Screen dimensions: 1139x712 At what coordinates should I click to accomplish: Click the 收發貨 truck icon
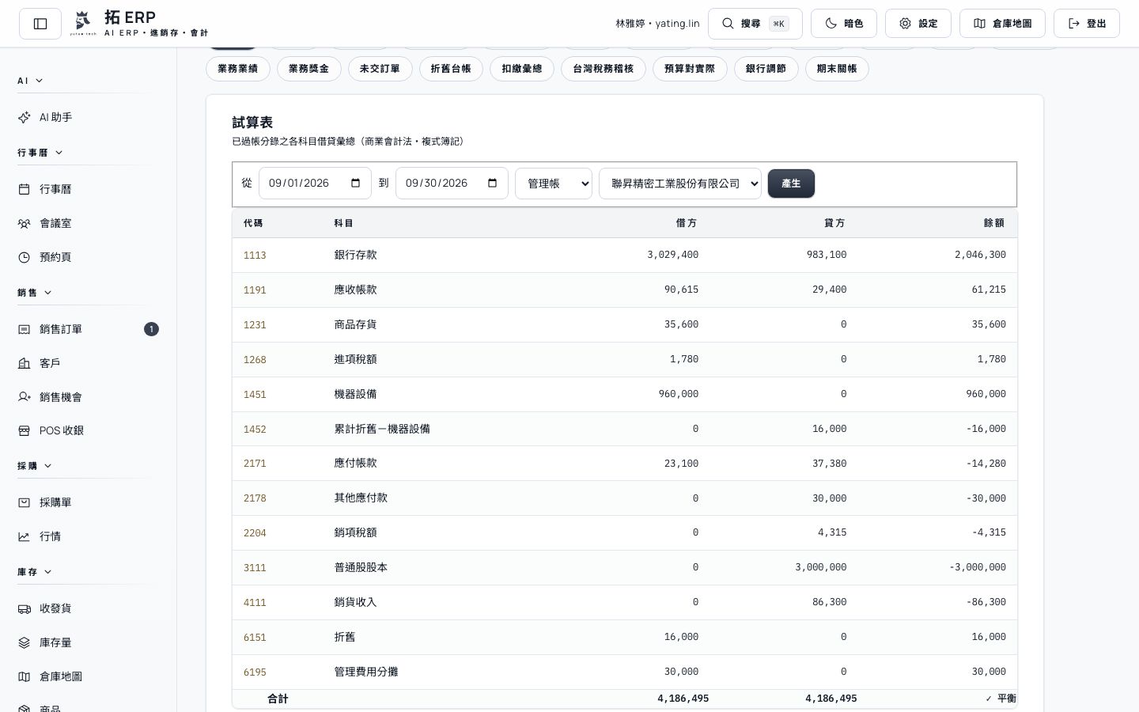tap(24, 608)
